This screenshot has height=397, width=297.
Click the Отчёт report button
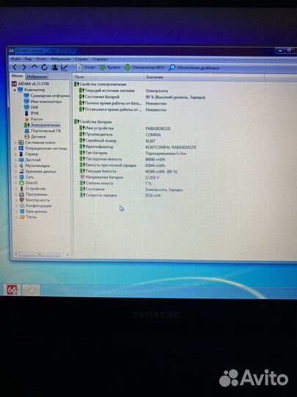(86, 68)
